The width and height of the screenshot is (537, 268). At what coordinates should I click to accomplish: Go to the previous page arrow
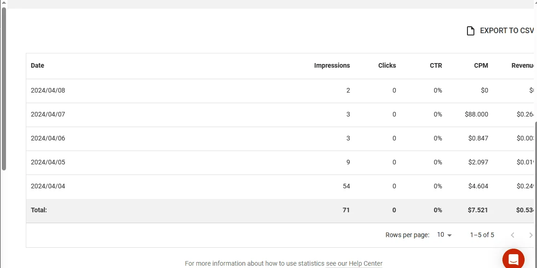click(x=512, y=235)
